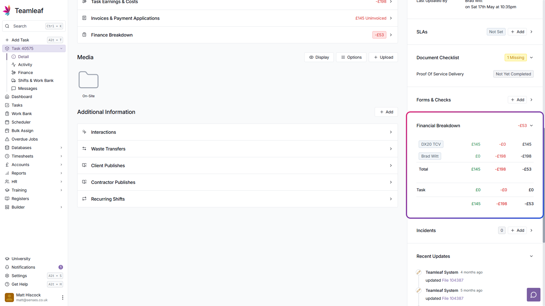
Task: Click the Recurring Shifts loop icon
Action: 84,199
